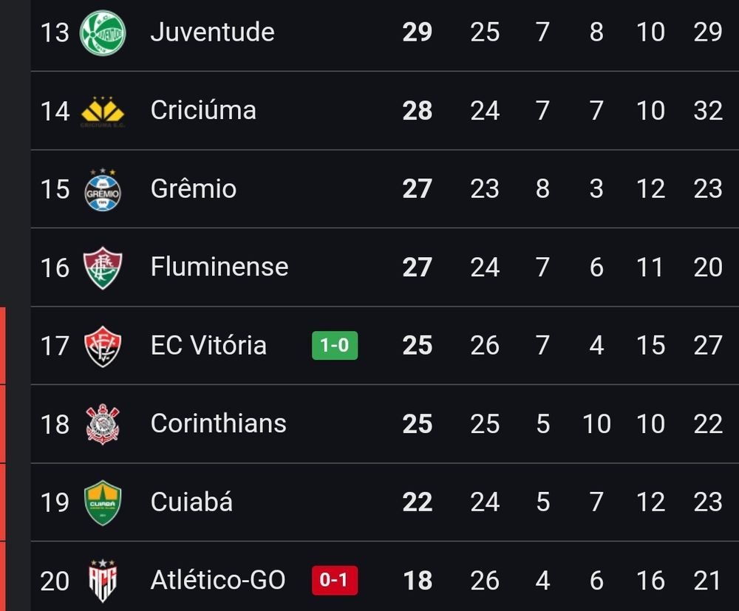739x611 pixels.
Task: Click Juventude's 29 points value
Action: [x=418, y=33]
